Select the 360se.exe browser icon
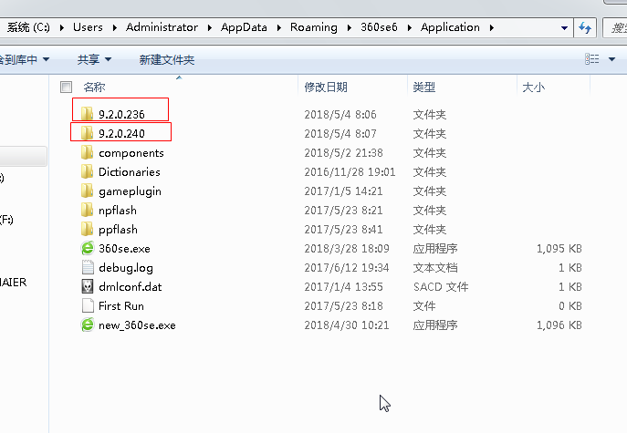 (x=88, y=248)
